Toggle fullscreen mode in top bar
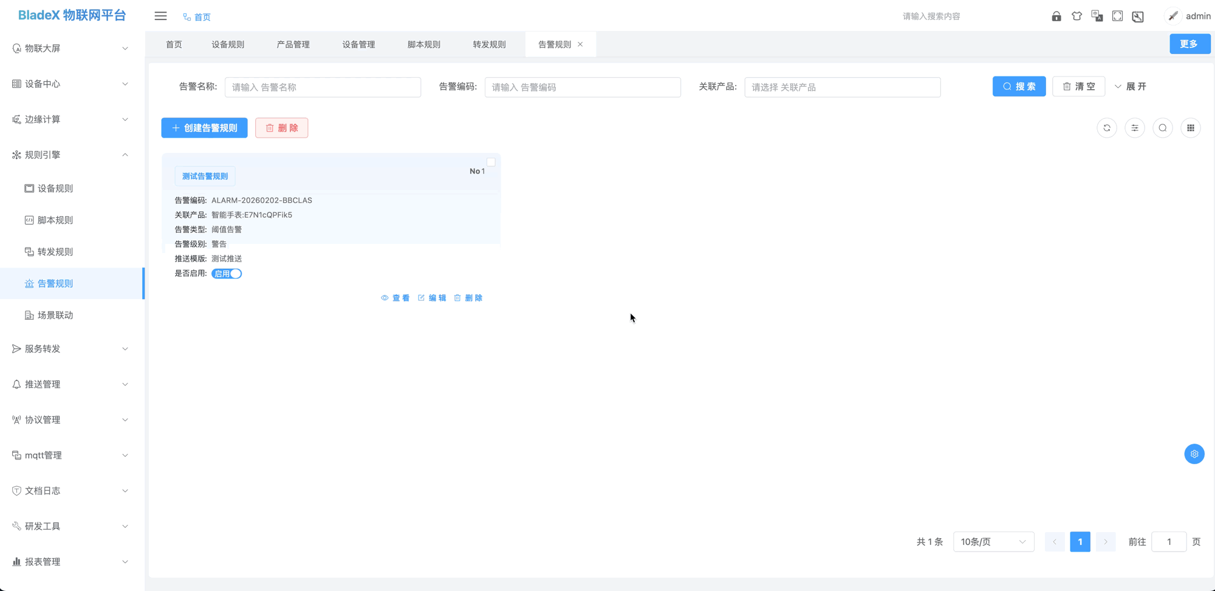The height and width of the screenshot is (591, 1215). point(1117,16)
